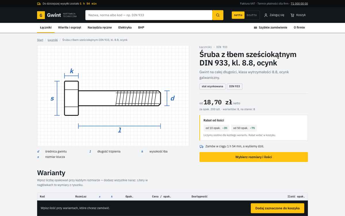Focus the product search input field
Viewport: 345px width, 216px height.
(149, 15)
